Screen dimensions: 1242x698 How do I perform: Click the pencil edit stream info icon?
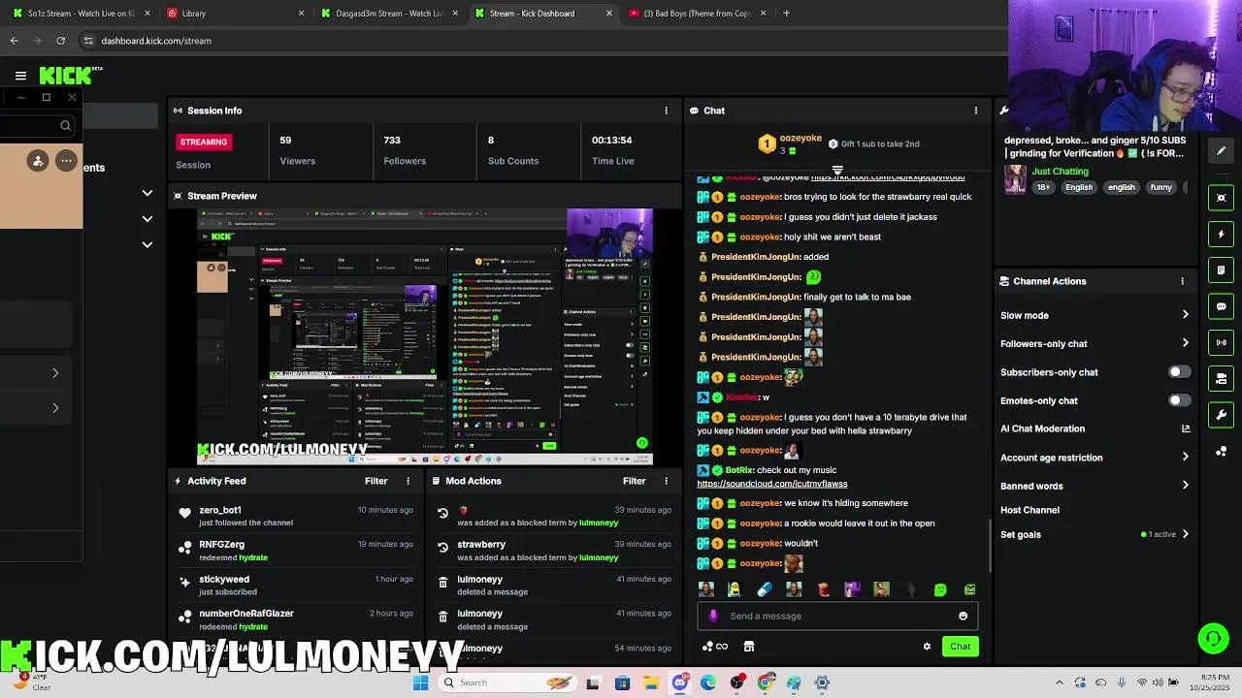(1222, 151)
